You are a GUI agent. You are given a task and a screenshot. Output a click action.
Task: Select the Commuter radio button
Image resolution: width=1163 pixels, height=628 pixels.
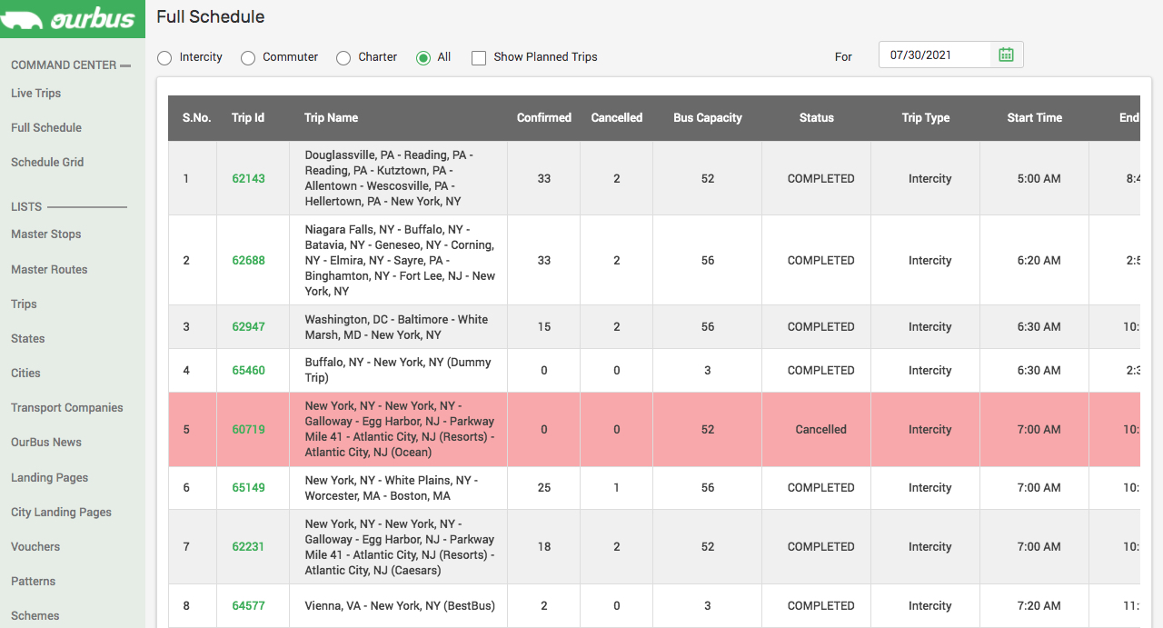pyautogui.click(x=247, y=58)
